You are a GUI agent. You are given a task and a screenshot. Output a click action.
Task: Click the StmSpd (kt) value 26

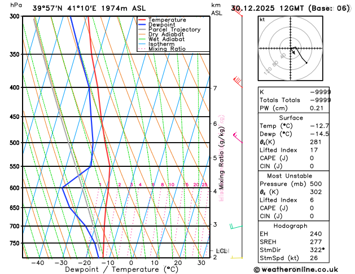[314, 258]
